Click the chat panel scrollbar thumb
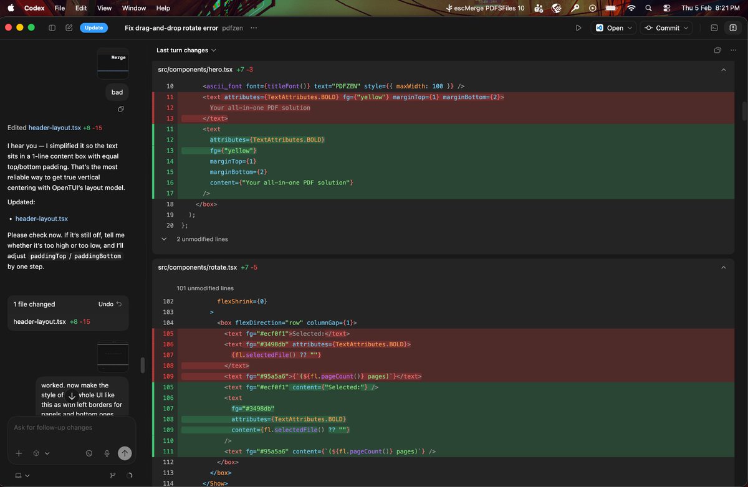This screenshot has width=748, height=487. pyautogui.click(x=142, y=364)
